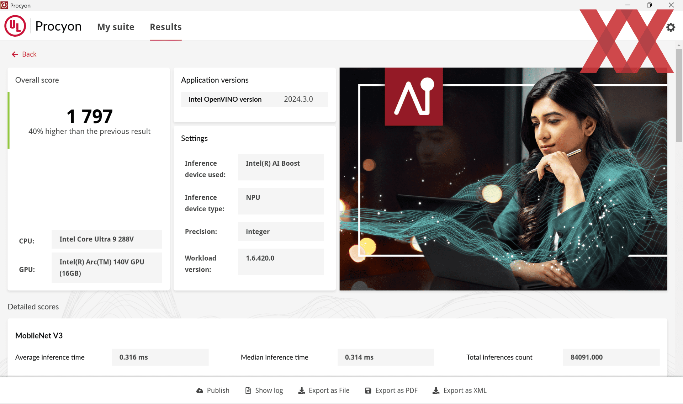Viewport: 683px width, 404px height.
Task: Click the Average inference time label
Action: tap(50, 357)
